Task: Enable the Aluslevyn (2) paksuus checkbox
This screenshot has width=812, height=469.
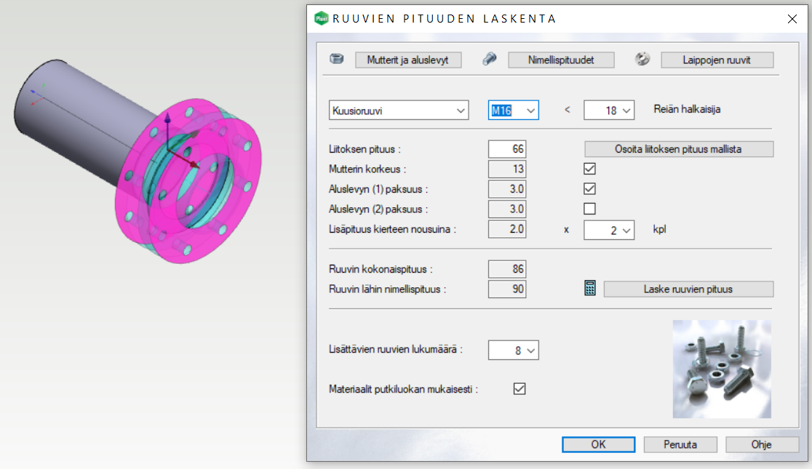Action: pyautogui.click(x=590, y=209)
